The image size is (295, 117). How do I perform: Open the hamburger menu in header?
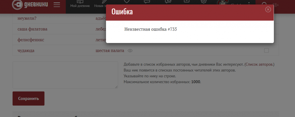57,5
